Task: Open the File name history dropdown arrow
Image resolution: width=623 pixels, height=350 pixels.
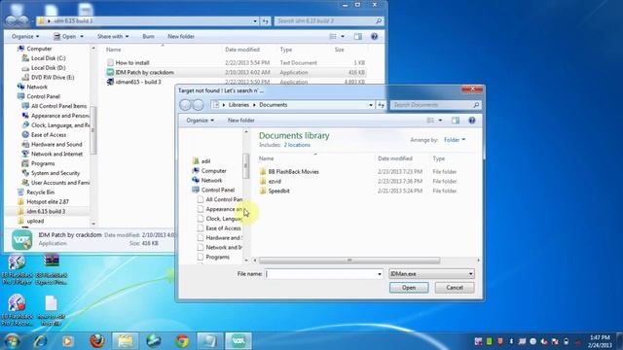Action: pyautogui.click(x=380, y=274)
